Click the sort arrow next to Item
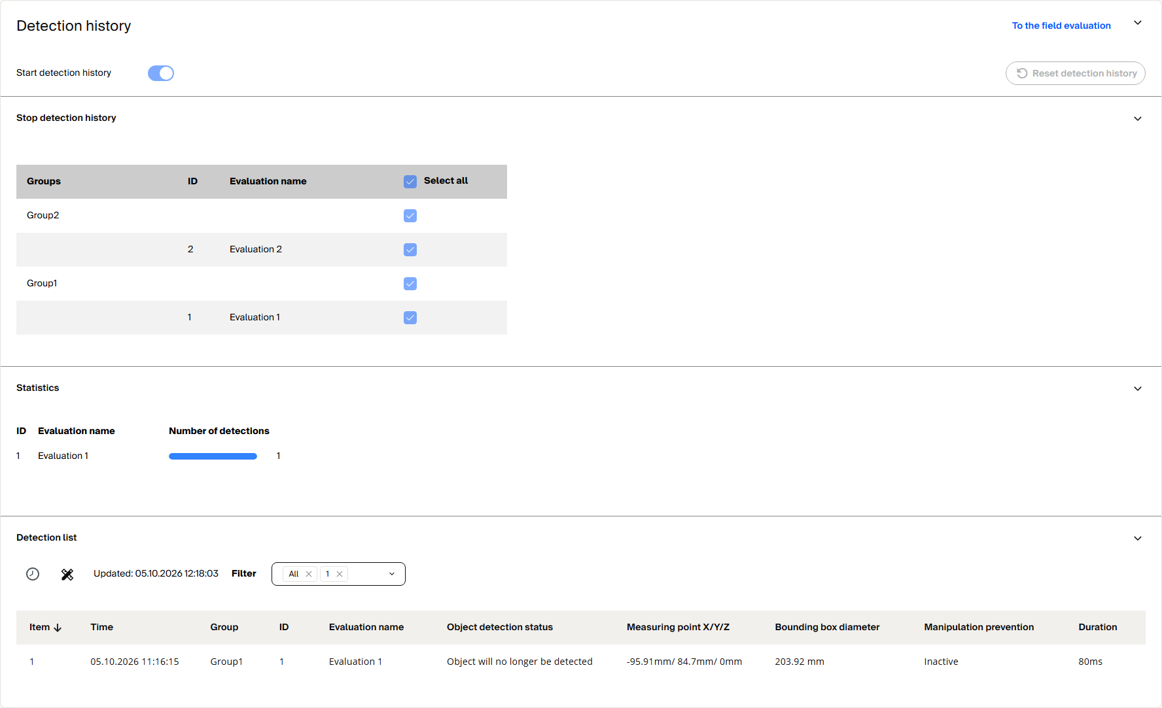The image size is (1162, 708). click(x=58, y=628)
